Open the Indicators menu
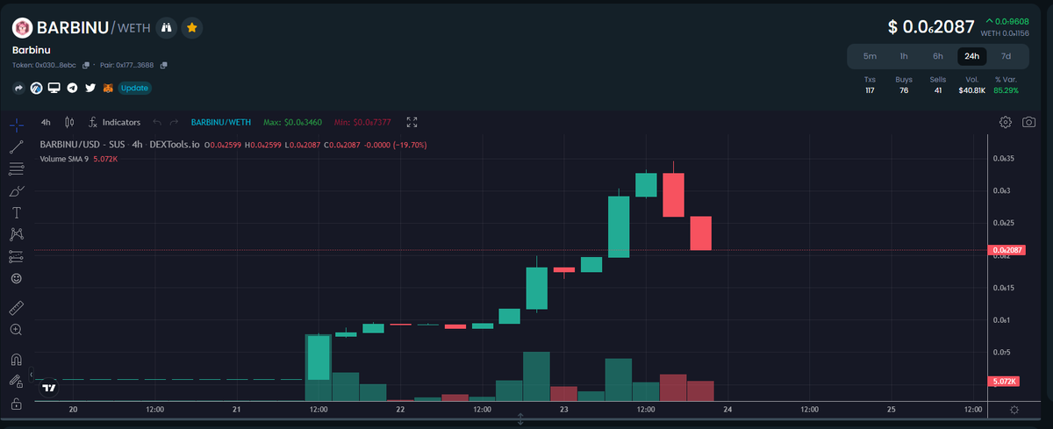This screenshot has height=429, width=1053. (x=115, y=123)
